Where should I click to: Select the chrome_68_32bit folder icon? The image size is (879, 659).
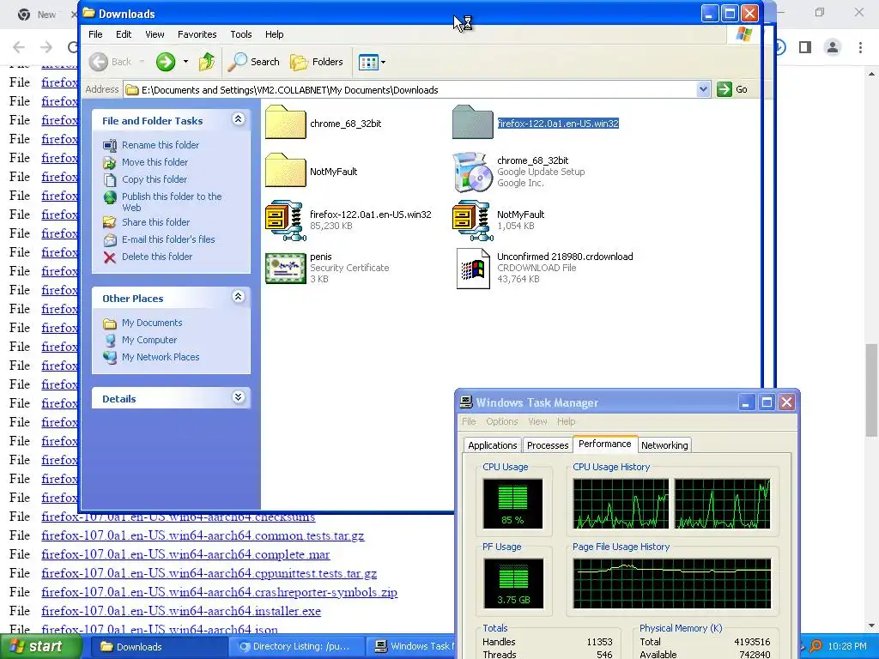(285, 122)
